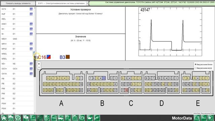Viewport: 215px width, 121px height.
Task: Click the warning exclamation circle icon
Action: coord(82,118)
